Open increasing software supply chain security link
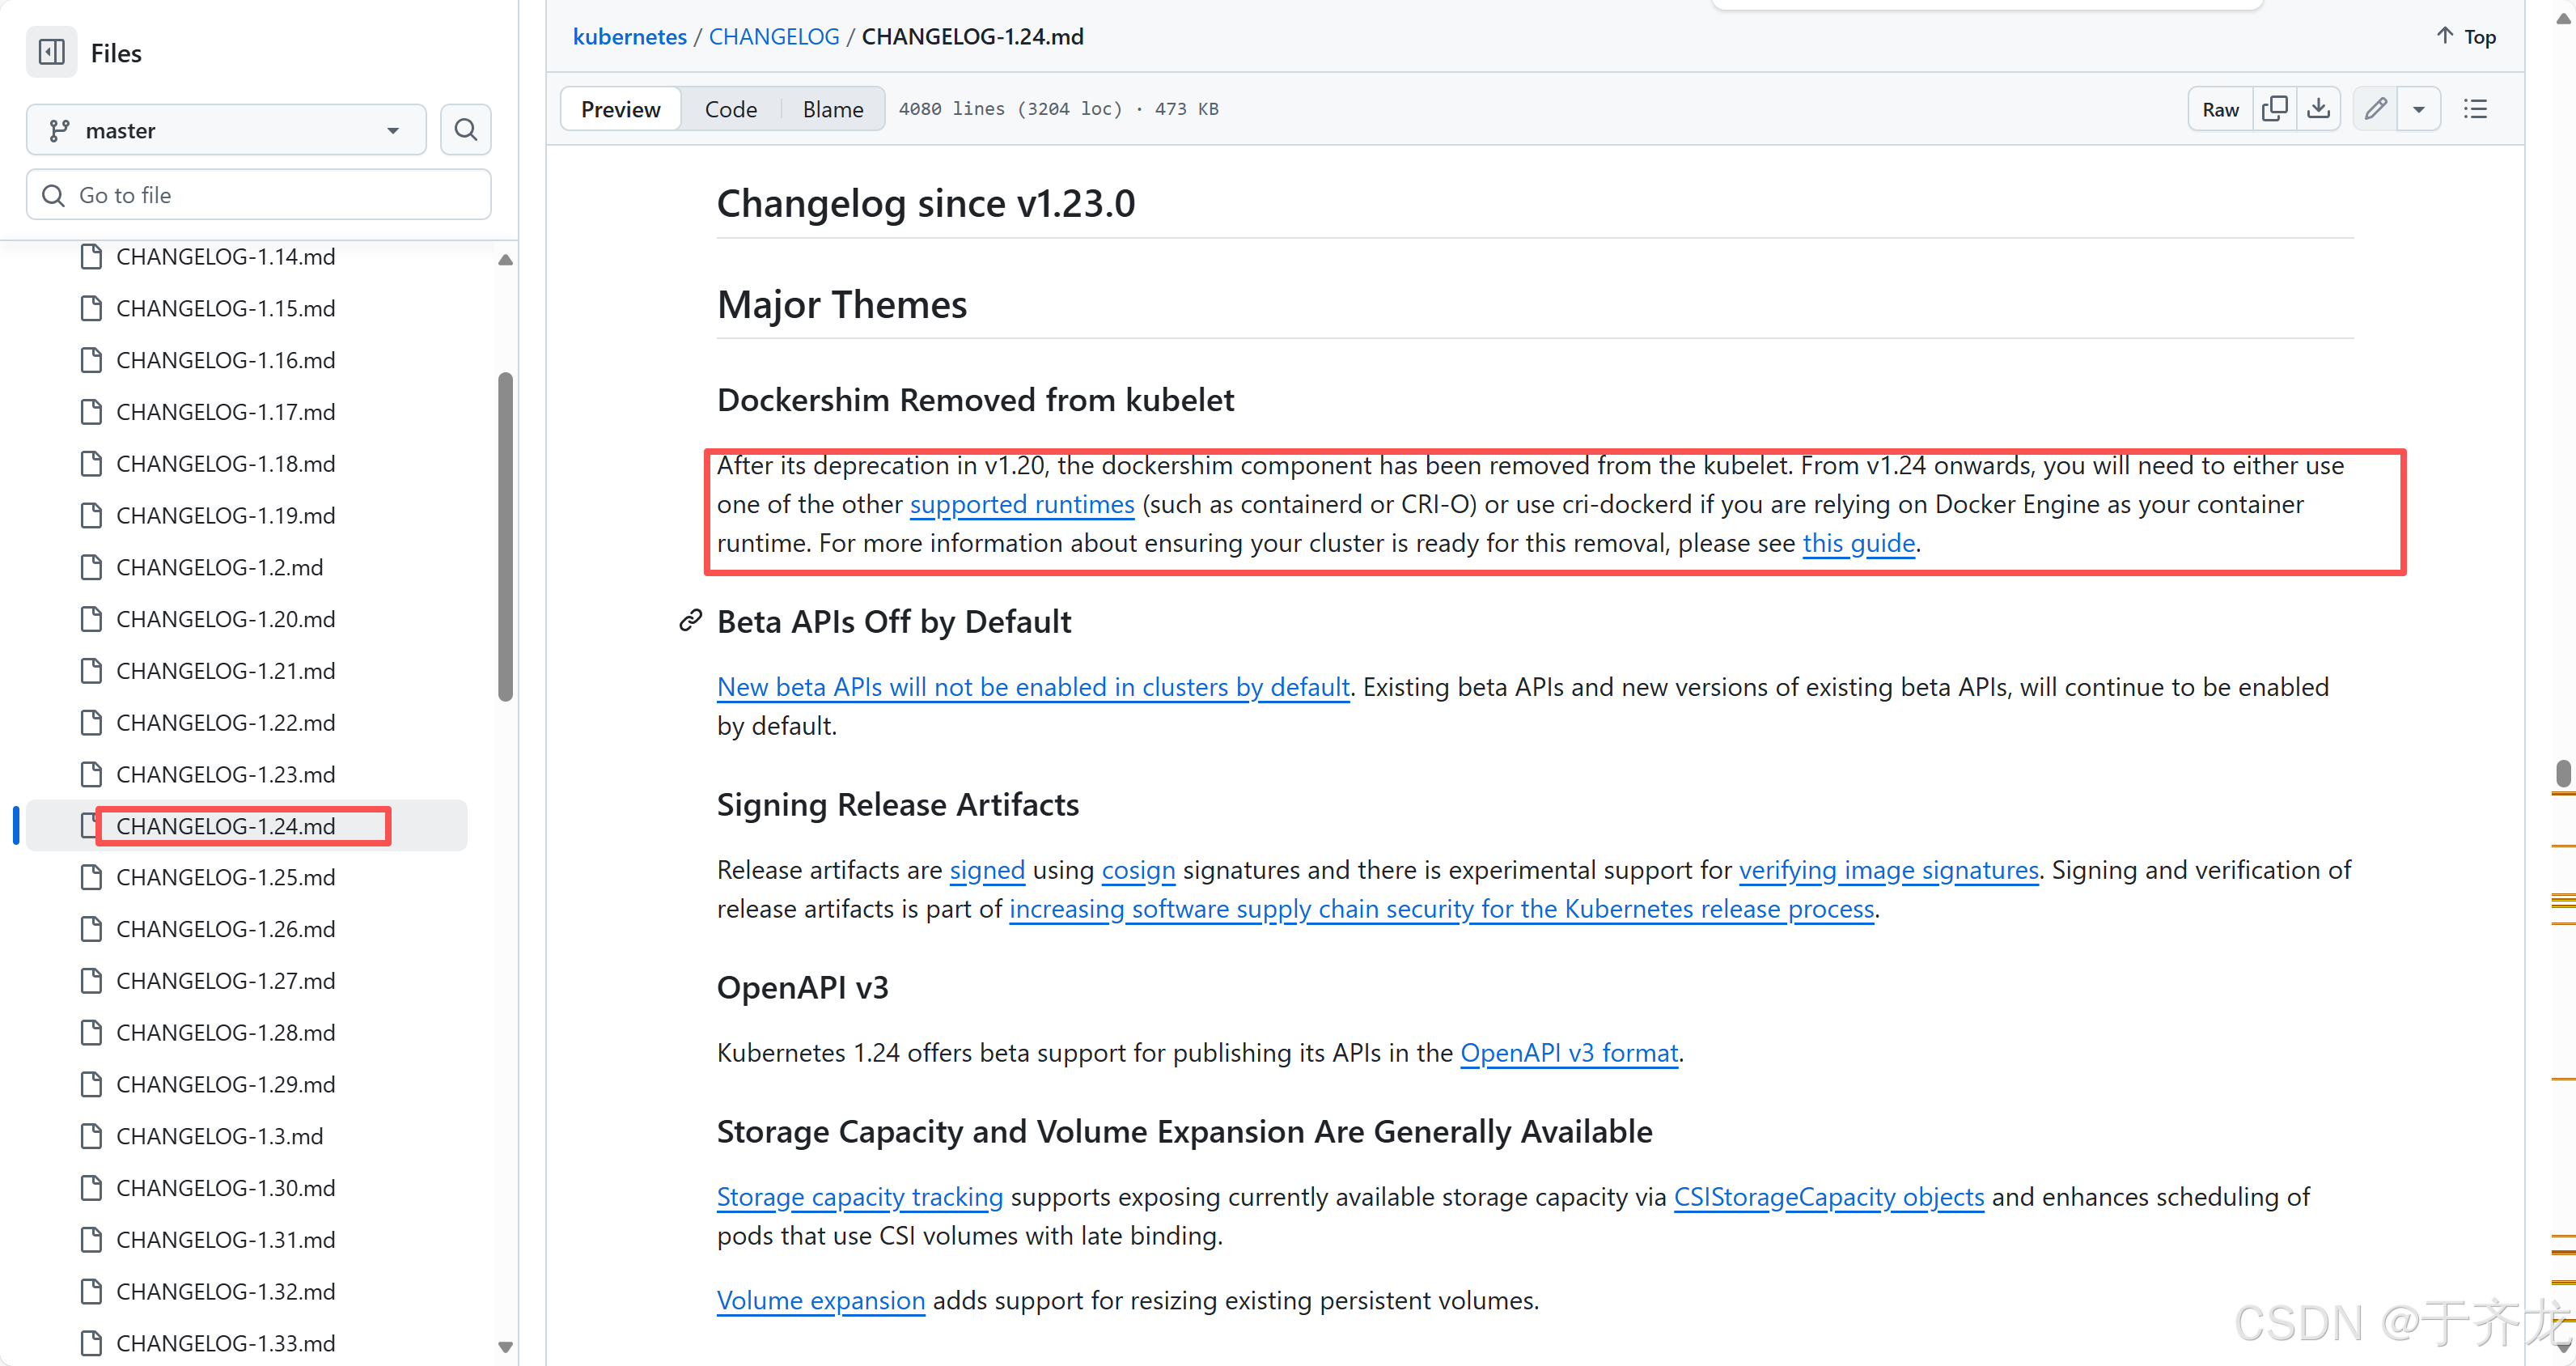This screenshot has width=2576, height=1366. click(x=1441, y=909)
